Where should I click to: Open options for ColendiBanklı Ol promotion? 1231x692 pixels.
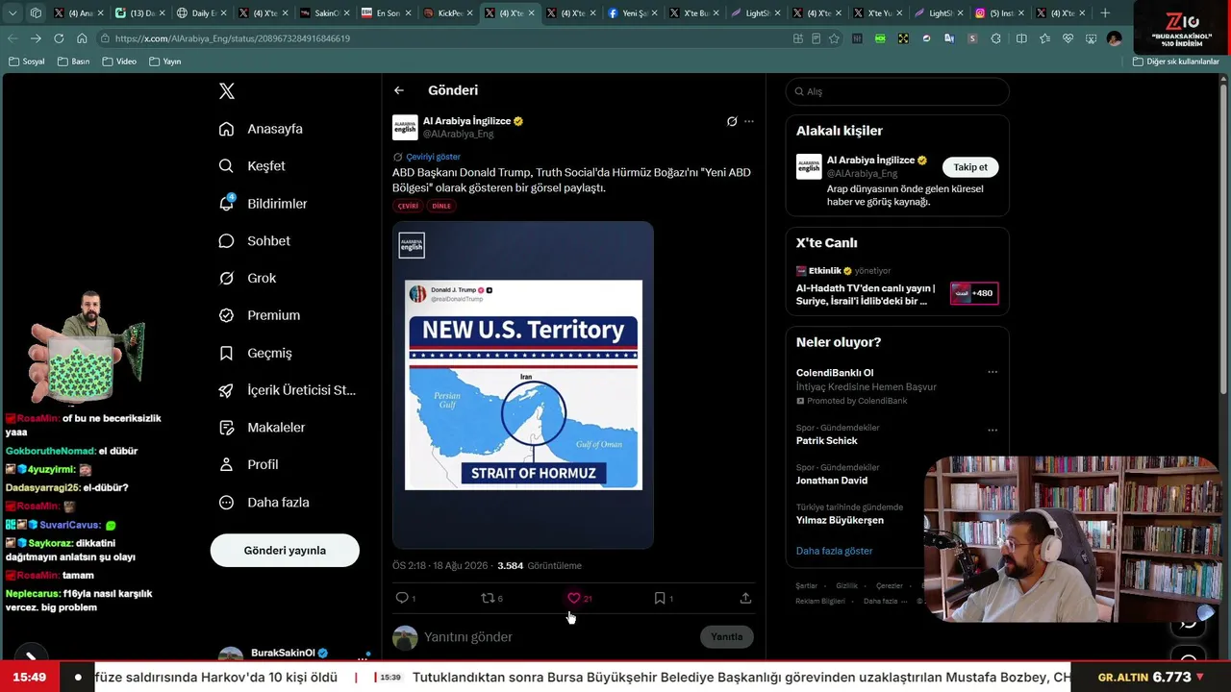992,373
